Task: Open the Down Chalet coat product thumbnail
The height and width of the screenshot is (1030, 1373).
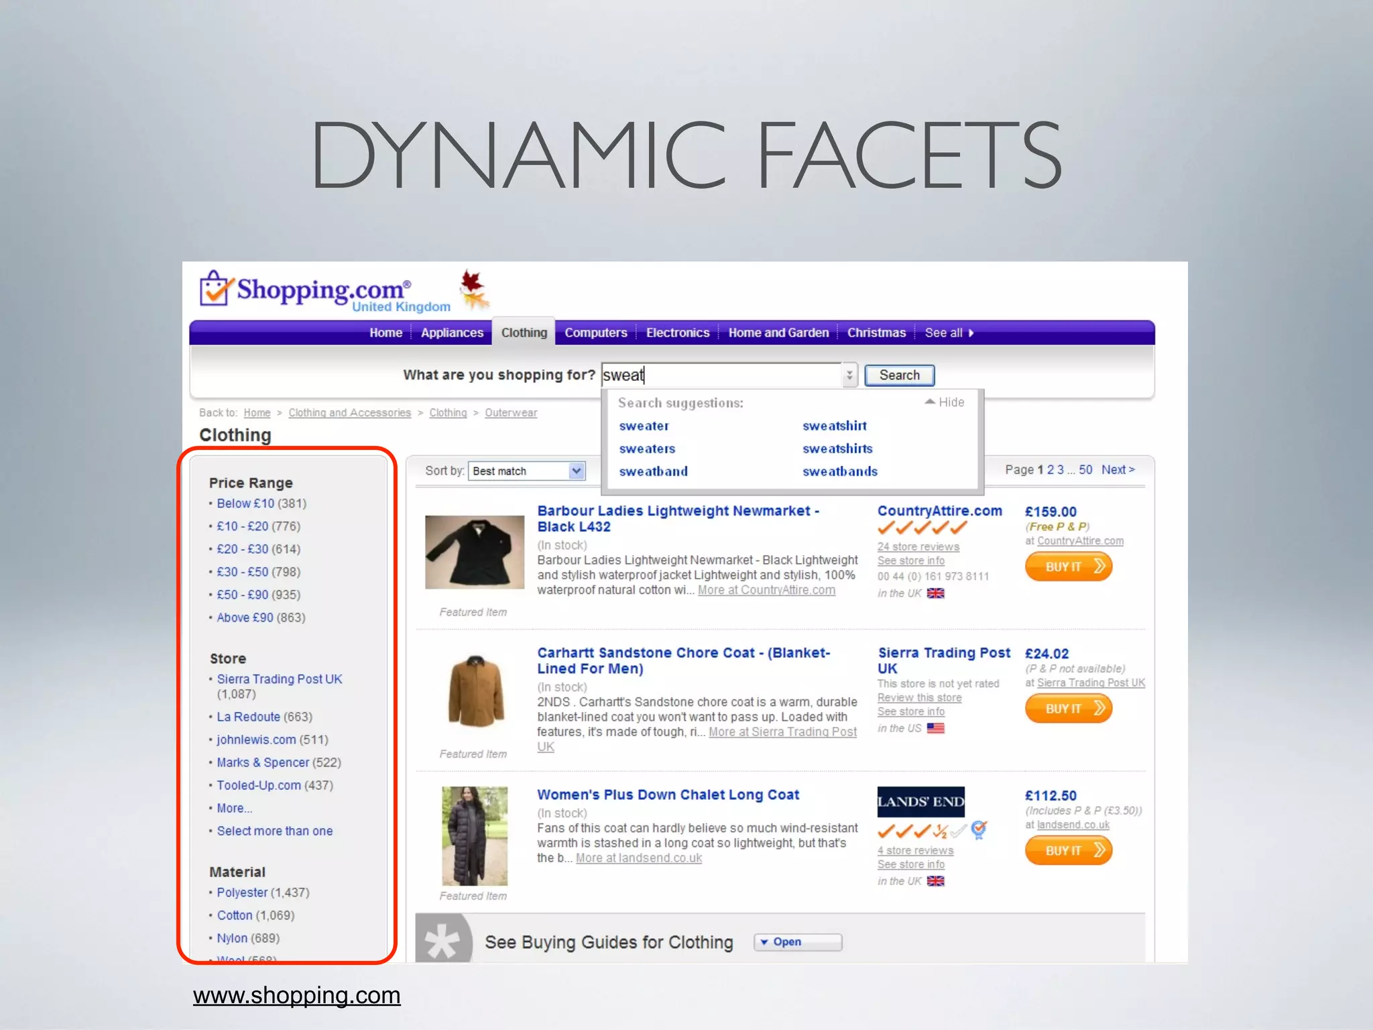Action: 475,836
